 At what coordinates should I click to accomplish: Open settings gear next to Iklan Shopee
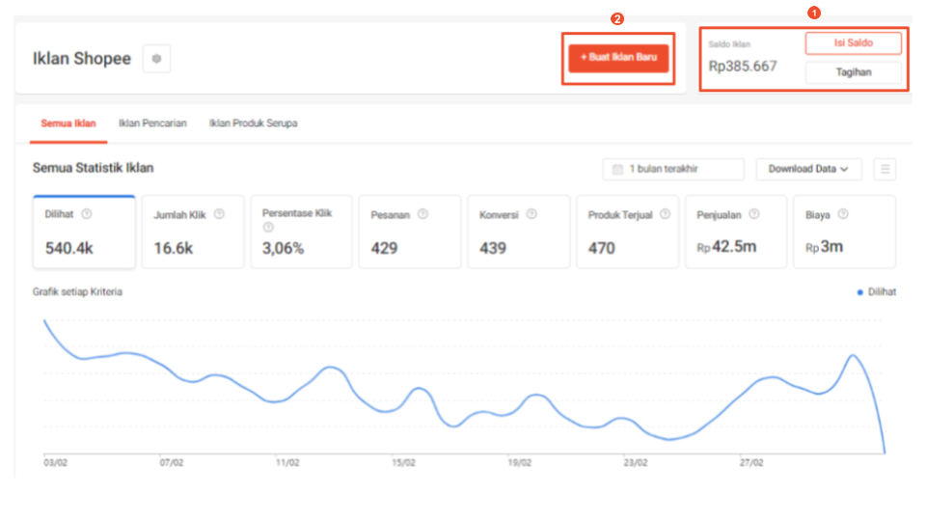pyautogui.click(x=156, y=59)
